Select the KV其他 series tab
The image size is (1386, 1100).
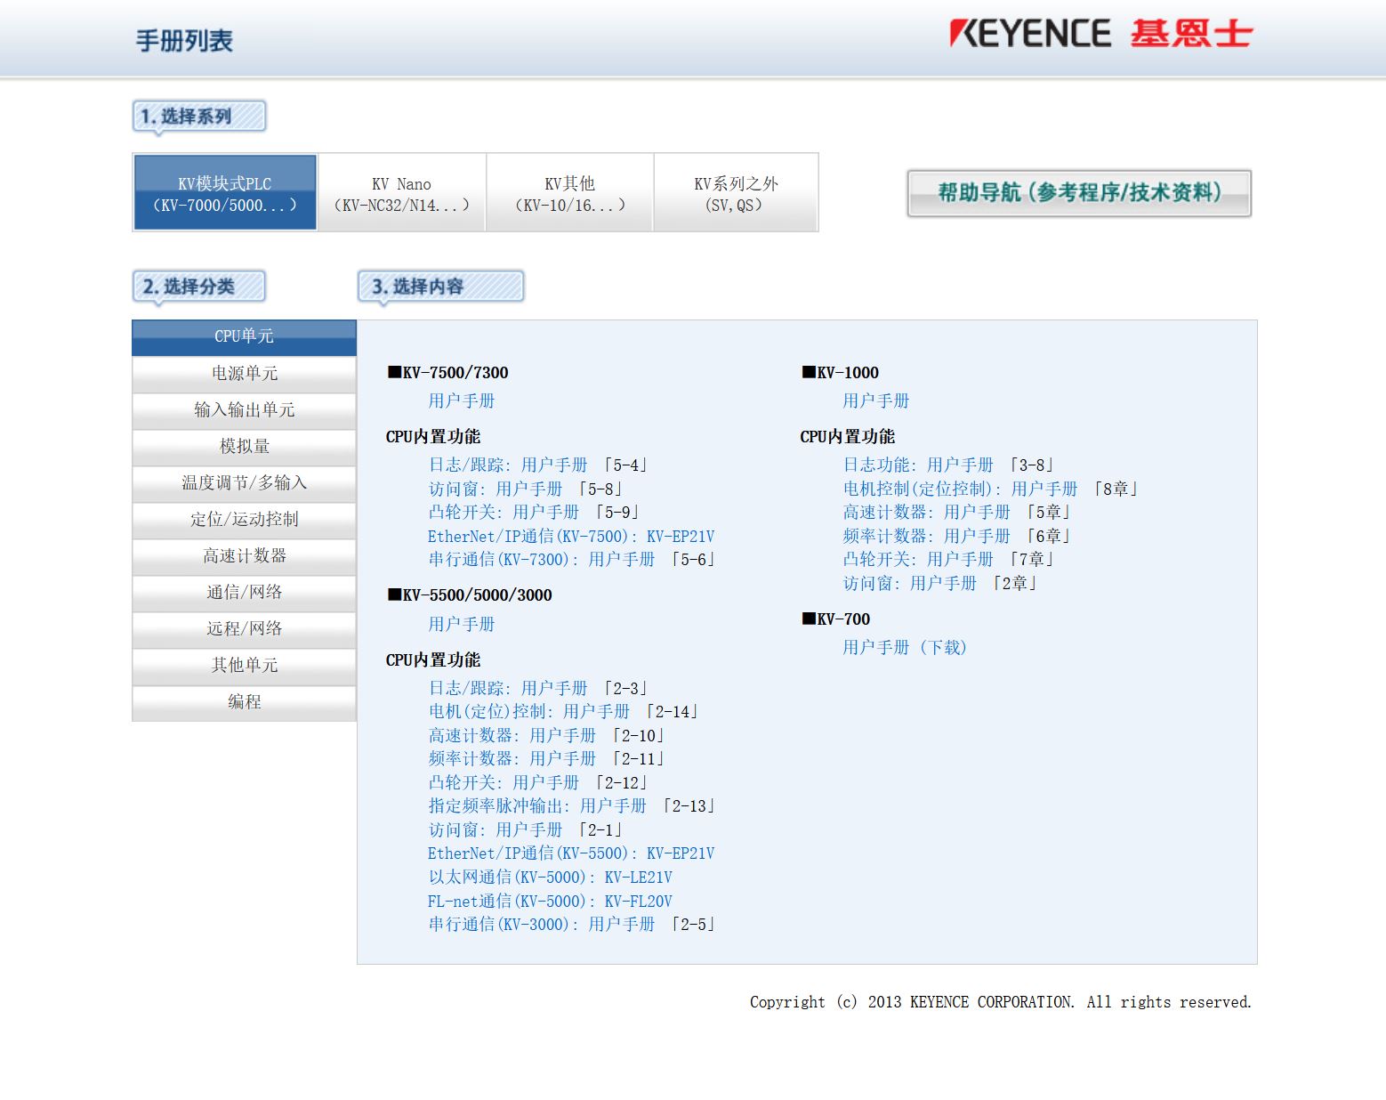(569, 193)
